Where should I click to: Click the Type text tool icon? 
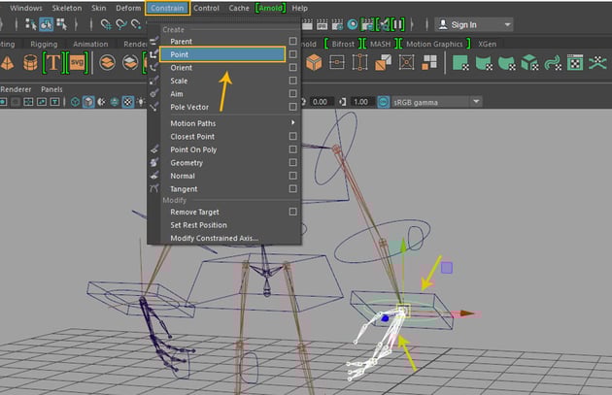coord(52,62)
